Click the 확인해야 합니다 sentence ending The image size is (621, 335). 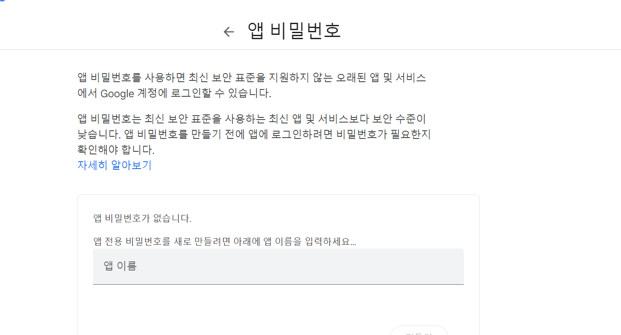[x=116, y=150]
